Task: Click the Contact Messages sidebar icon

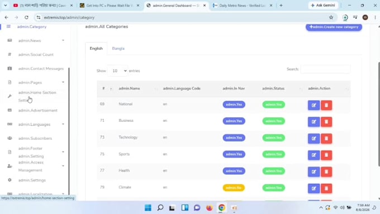Action: (9, 68)
